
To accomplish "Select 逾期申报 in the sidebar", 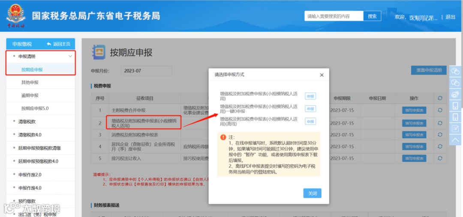I will point(30,95).
